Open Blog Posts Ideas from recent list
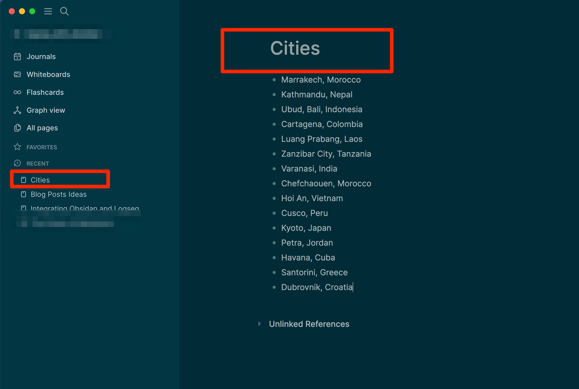This screenshot has width=579, height=389. tap(59, 194)
